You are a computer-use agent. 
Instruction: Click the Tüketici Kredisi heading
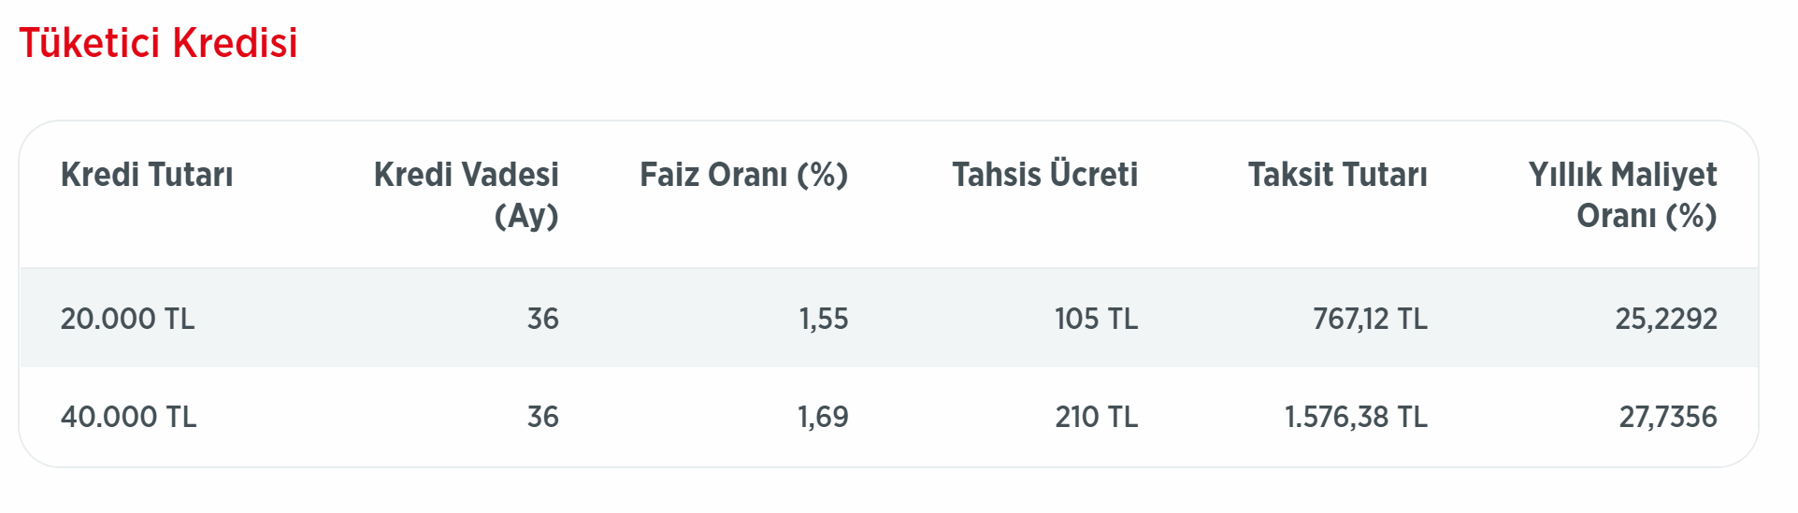158,43
